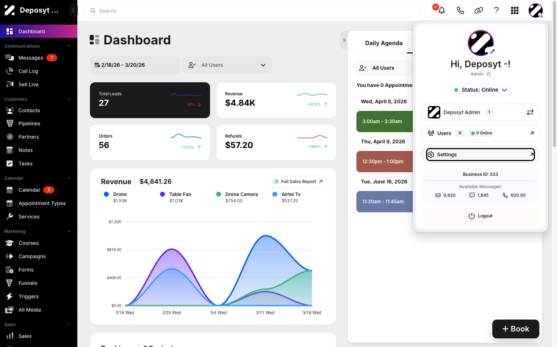Collapse the Communications sidebar section

click(x=69, y=46)
